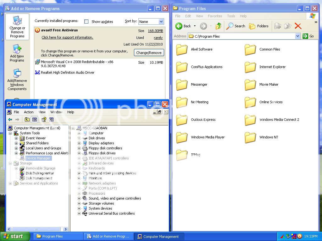This screenshot has width=322, height=241.
Task: Expand the Display adapters category
Action: tap(79, 143)
